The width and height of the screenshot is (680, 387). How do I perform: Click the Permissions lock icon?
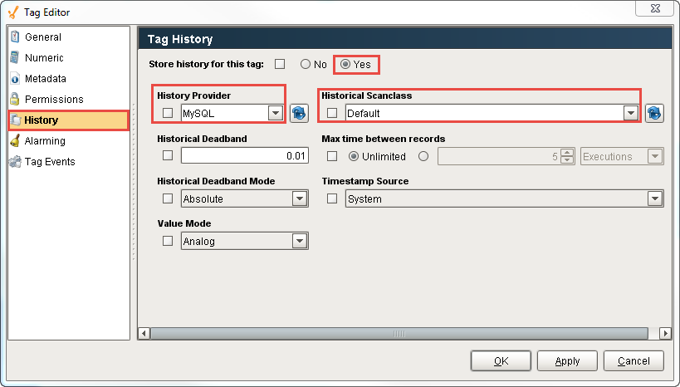coord(15,100)
